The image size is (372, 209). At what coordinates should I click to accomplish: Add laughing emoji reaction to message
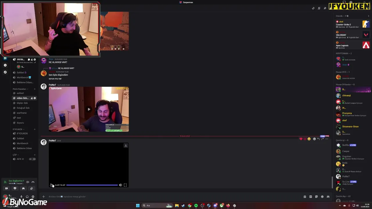point(309,139)
